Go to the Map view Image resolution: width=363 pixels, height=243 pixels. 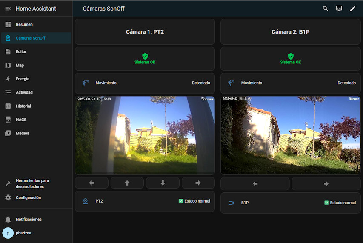click(x=36, y=65)
